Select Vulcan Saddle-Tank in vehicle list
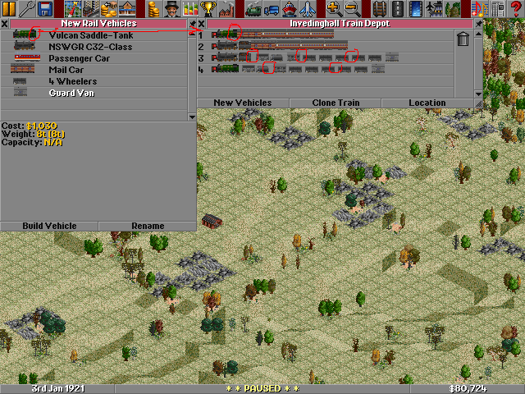The height and width of the screenshot is (394, 525). coord(94,35)
